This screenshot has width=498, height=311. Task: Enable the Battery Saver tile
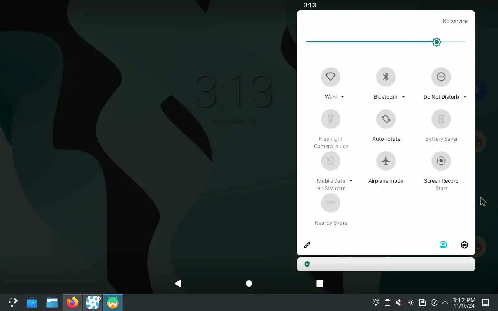441,119
